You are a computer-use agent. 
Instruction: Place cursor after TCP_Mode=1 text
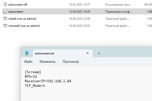point(45,86)
